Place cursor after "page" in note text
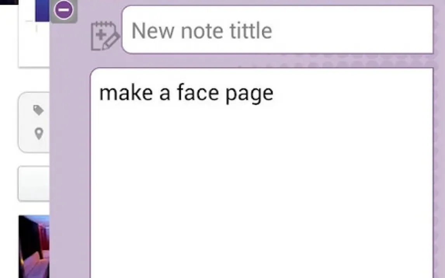Viewport: 445px width, 278px height. (x=274, y=94)
